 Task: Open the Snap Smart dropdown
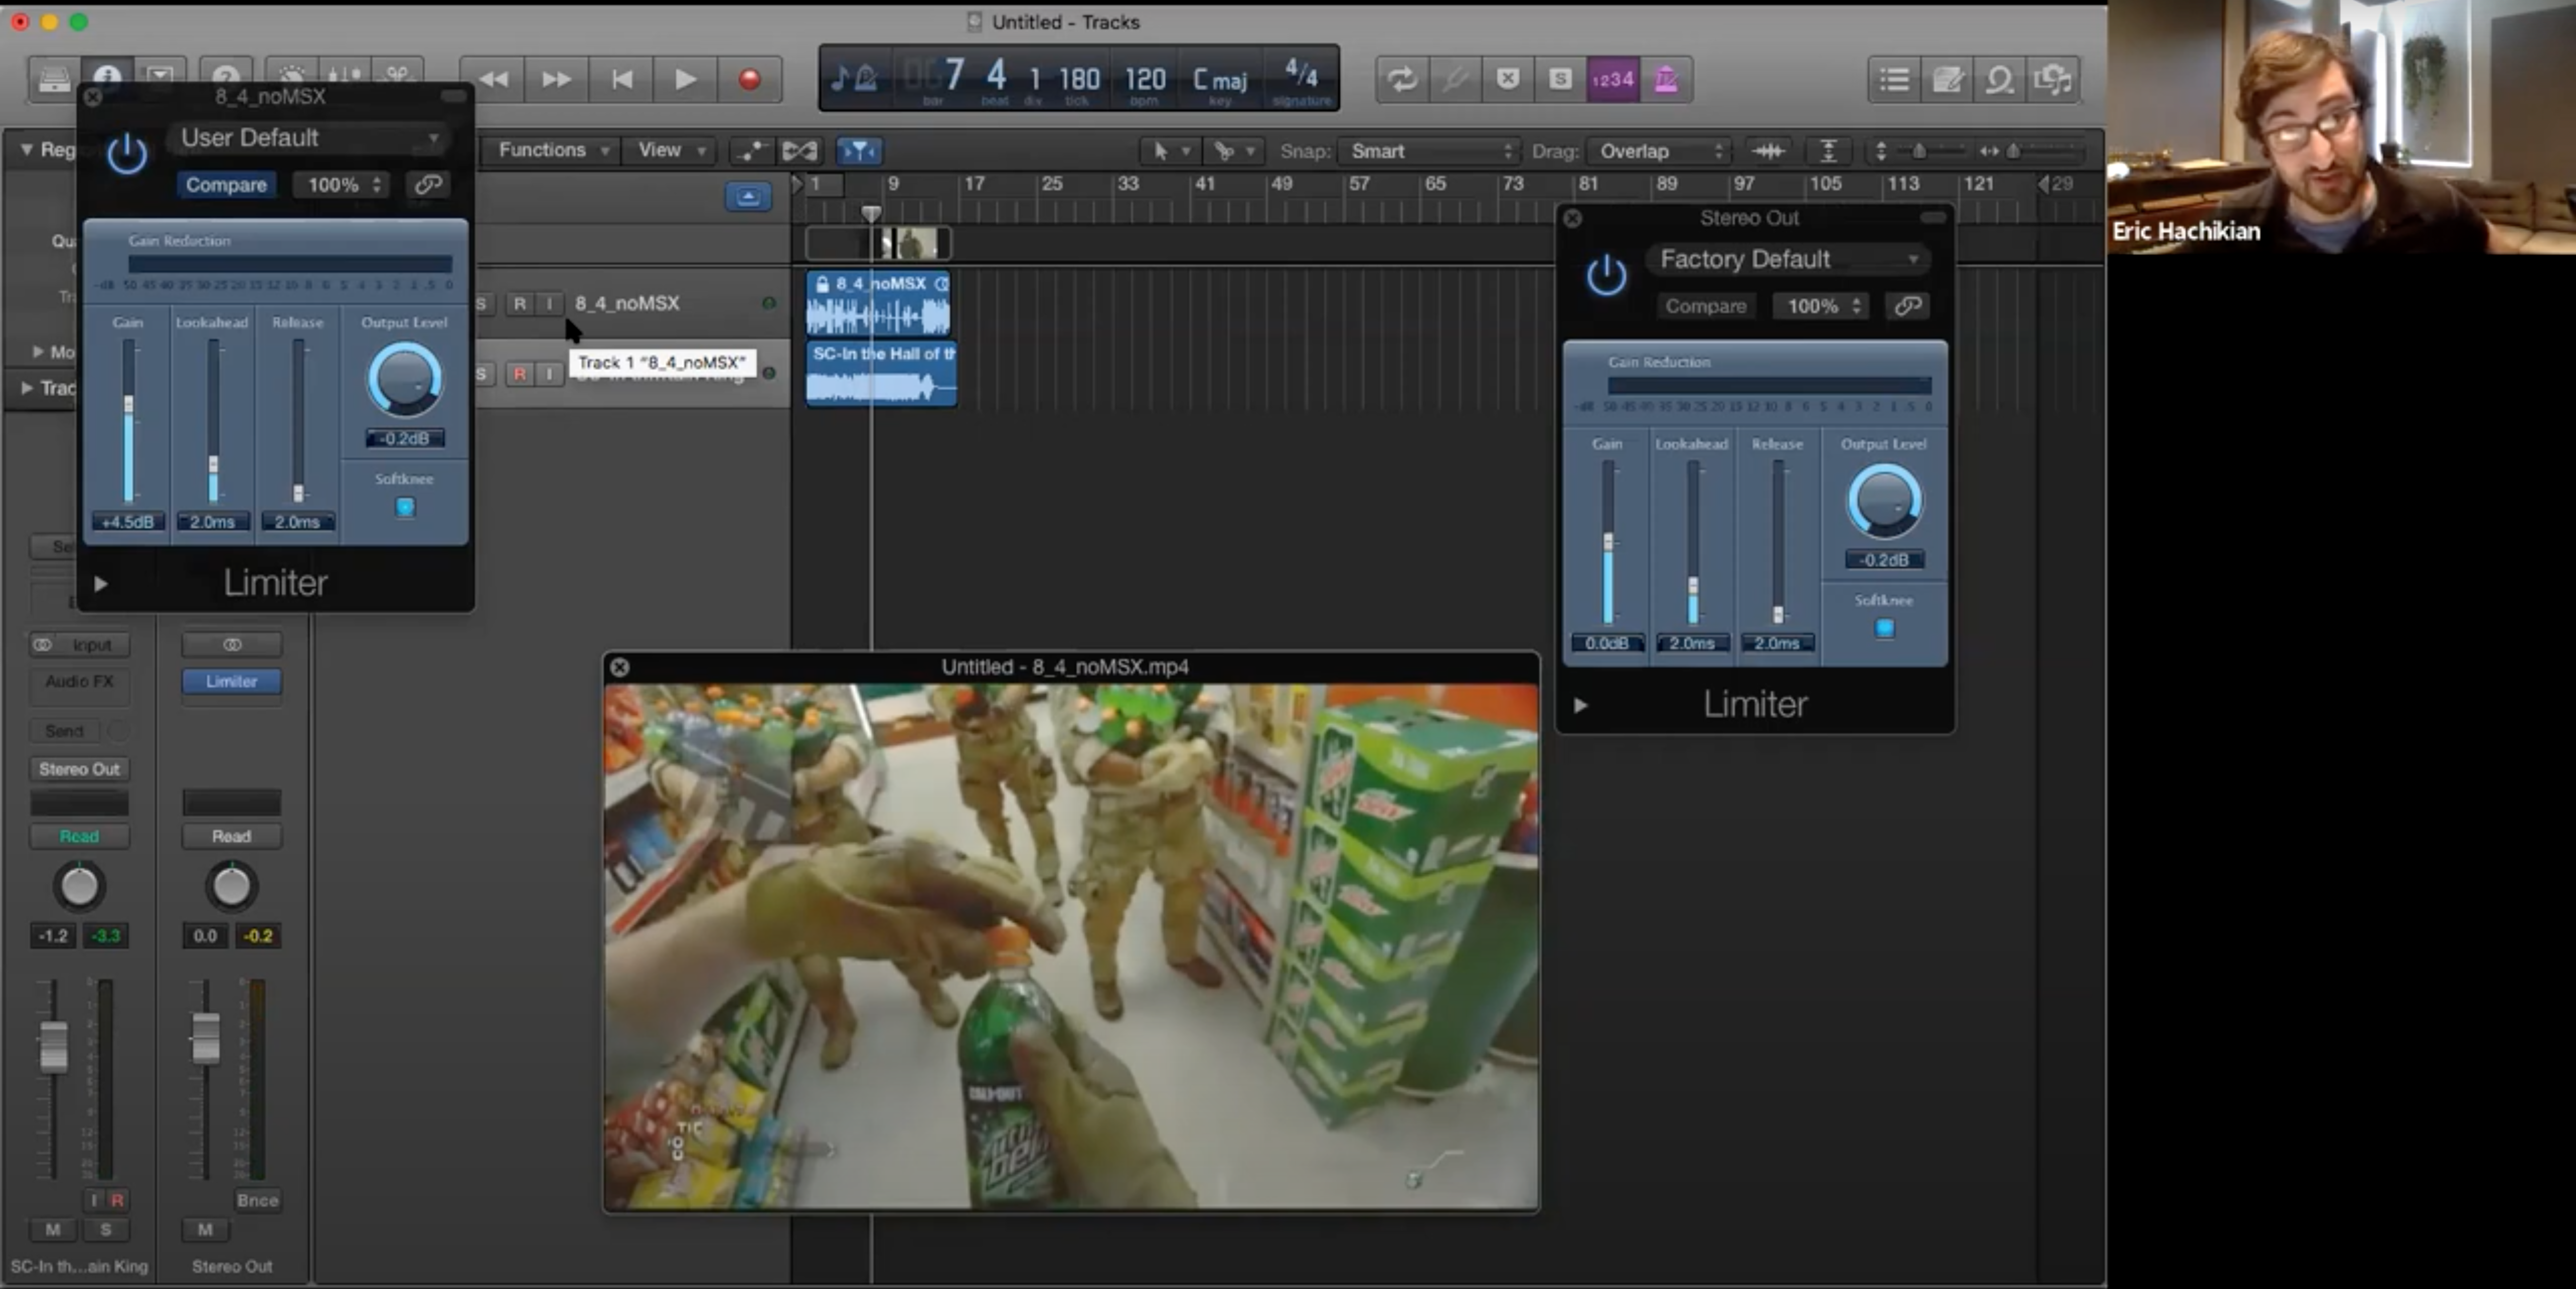[x=1430, y=151]
